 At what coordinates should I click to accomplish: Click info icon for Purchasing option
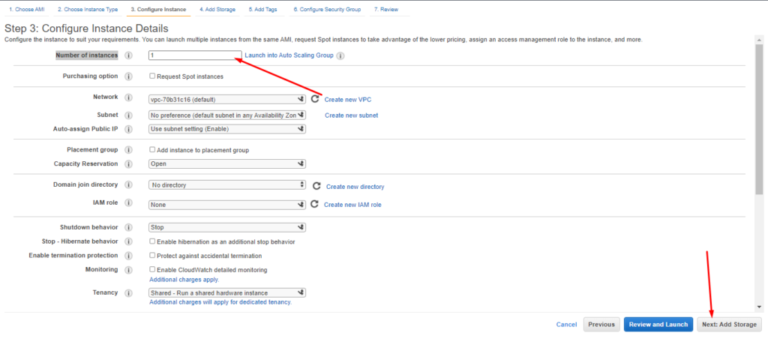129,77
